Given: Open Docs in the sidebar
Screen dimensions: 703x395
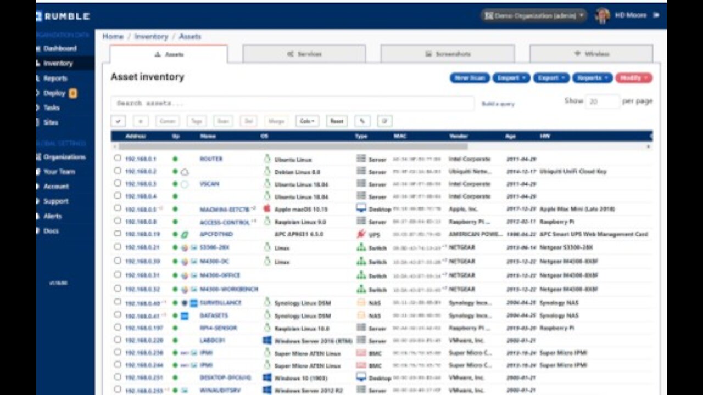Looking at the screenshot, I should point(51,231).
